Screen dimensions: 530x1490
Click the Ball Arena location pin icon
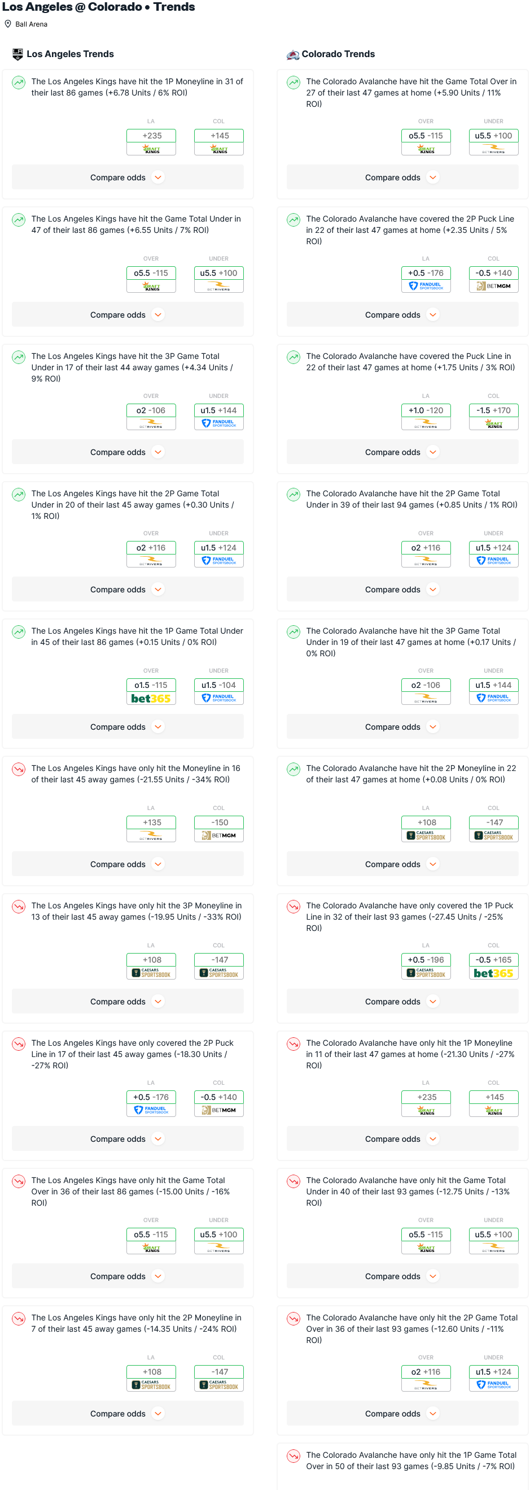7,24
